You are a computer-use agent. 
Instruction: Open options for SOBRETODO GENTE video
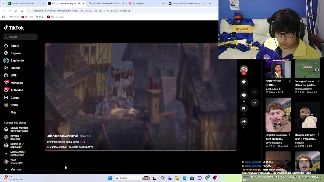[290, 81]
